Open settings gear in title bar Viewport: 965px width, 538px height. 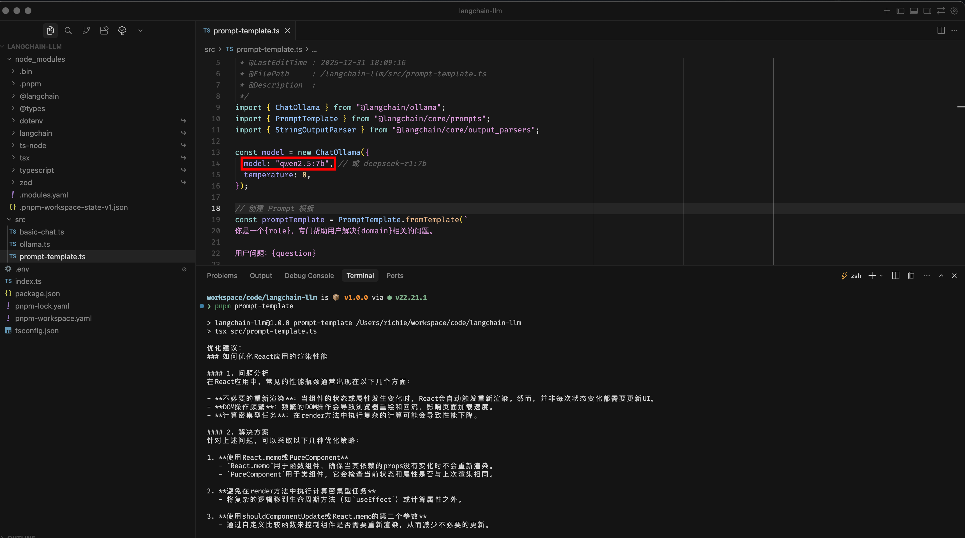point(954,11)
